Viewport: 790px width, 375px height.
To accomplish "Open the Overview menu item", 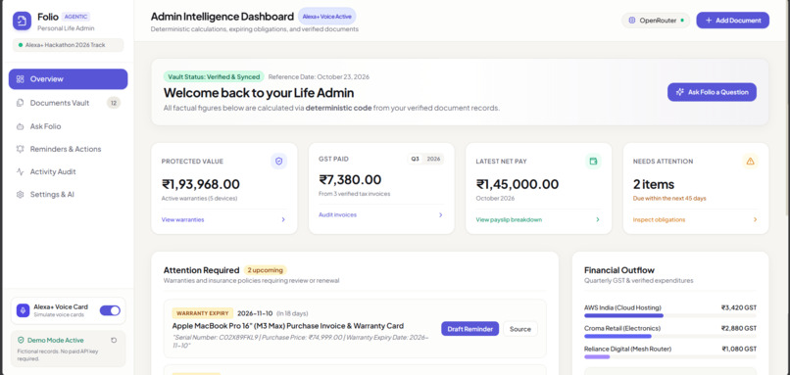I will tap(68, 79).
